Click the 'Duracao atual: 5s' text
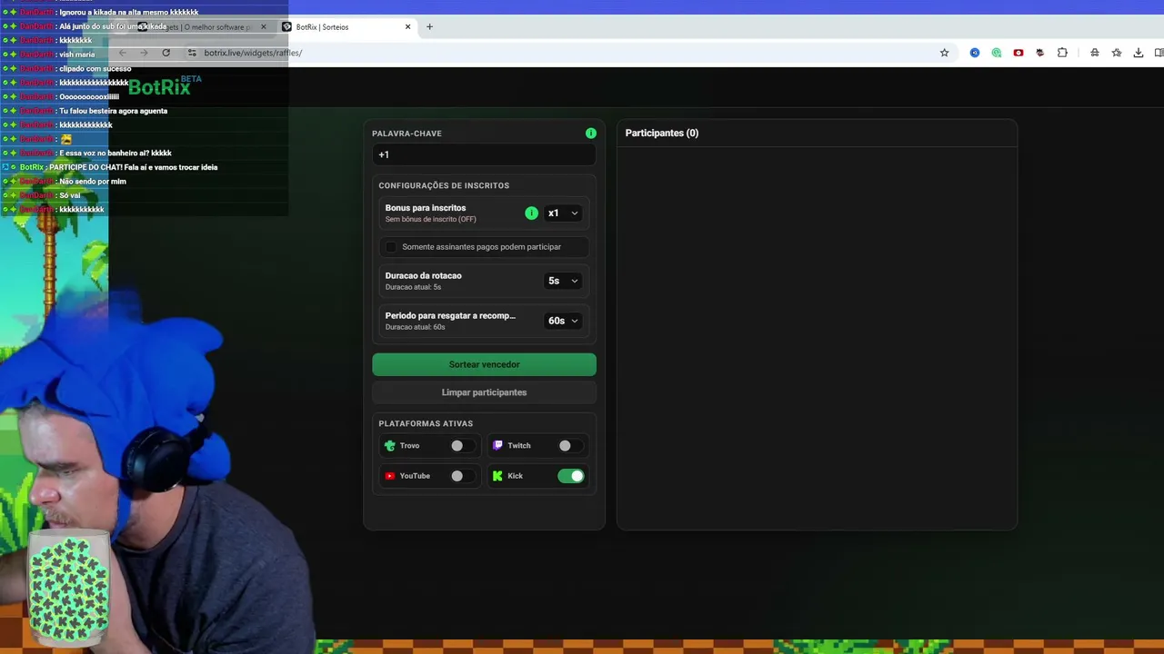1164x654 pixels. tap(413, 287)
